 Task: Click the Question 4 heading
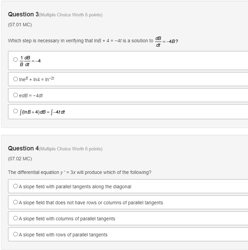pos(23,148)
